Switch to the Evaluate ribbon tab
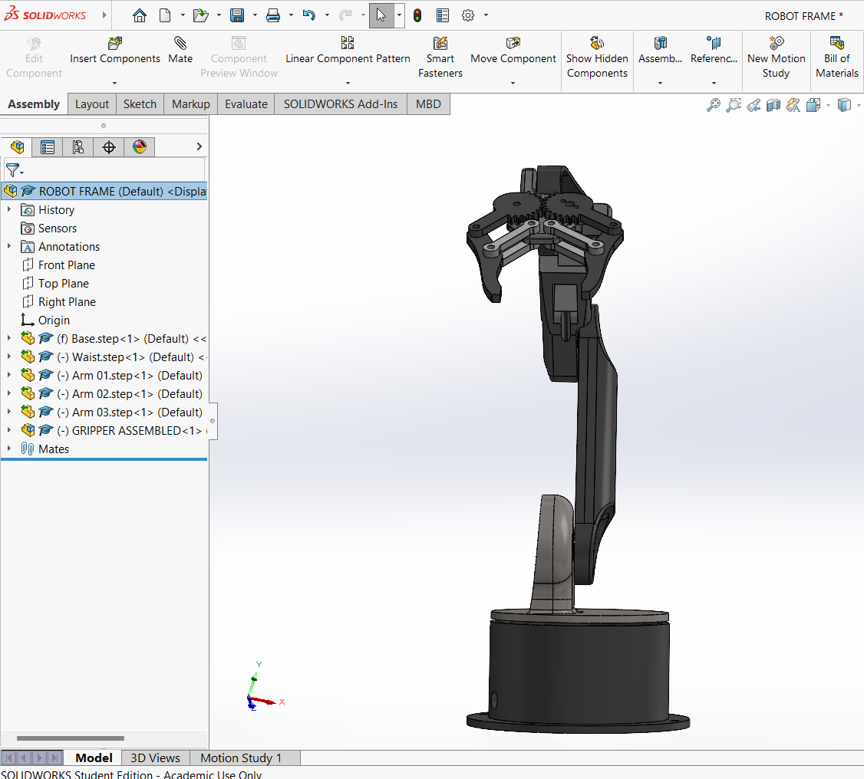This screenshot has width=864, height=779. pos(246,104)
